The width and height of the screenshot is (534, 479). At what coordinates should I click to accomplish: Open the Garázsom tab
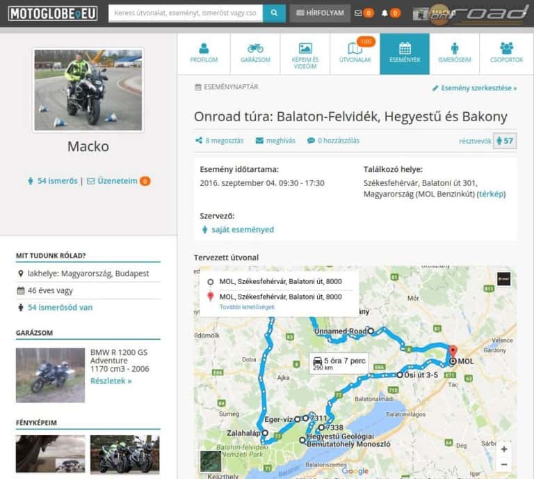[254, 54]
